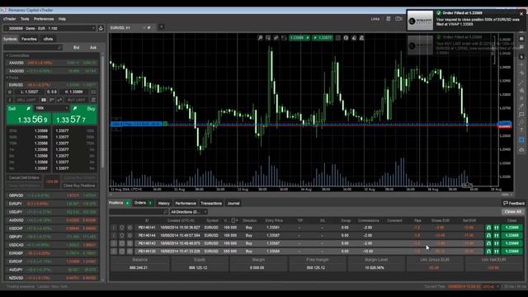Double position PID146141
The image size is (528, 297).
[x=497, y=228]
